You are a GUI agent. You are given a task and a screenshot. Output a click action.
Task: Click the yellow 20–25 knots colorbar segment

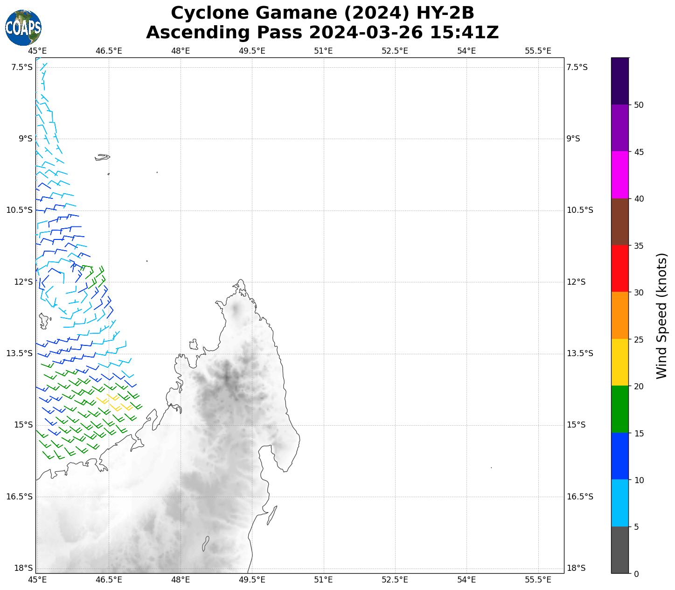[x=620, y=362]
